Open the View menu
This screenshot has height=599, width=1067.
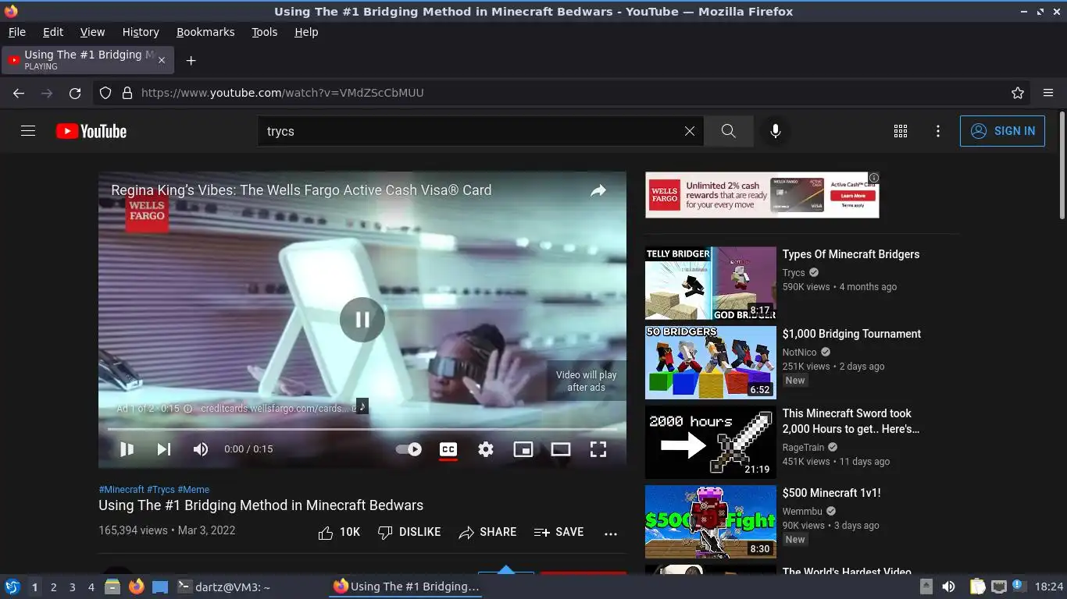(92, 32)
